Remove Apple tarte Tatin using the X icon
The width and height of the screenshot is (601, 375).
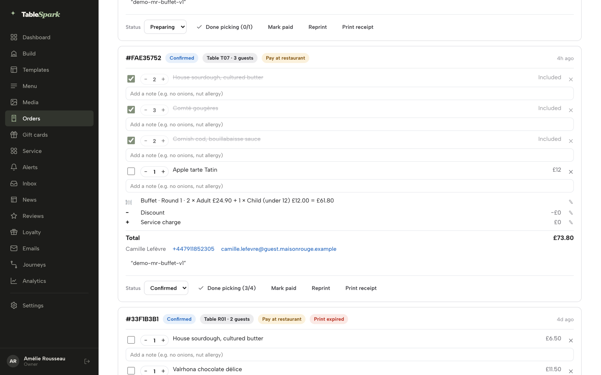[571, 172]
